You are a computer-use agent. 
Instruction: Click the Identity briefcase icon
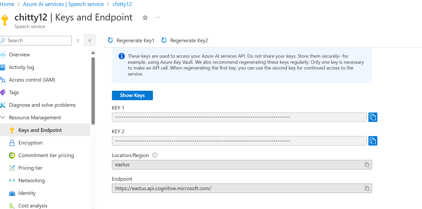[12, 194]
